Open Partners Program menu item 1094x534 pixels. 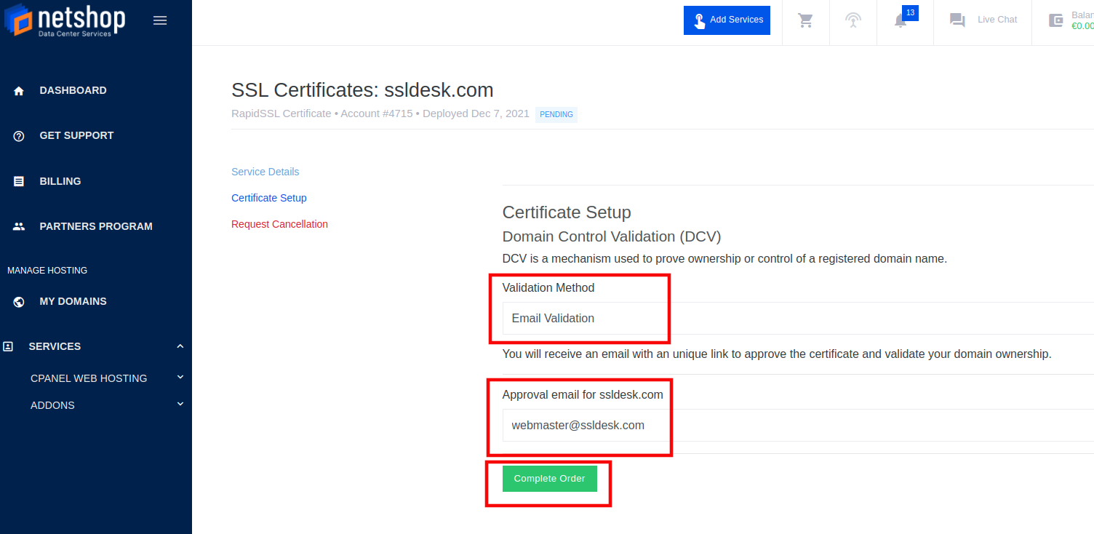pos(96,226)
